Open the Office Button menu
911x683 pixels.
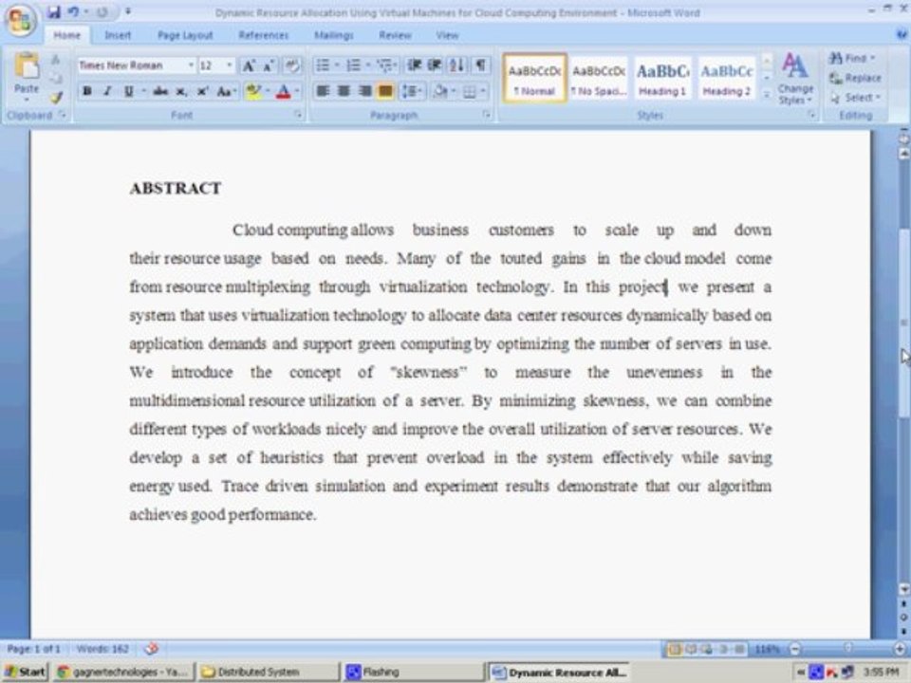click(x=20, y=20)
